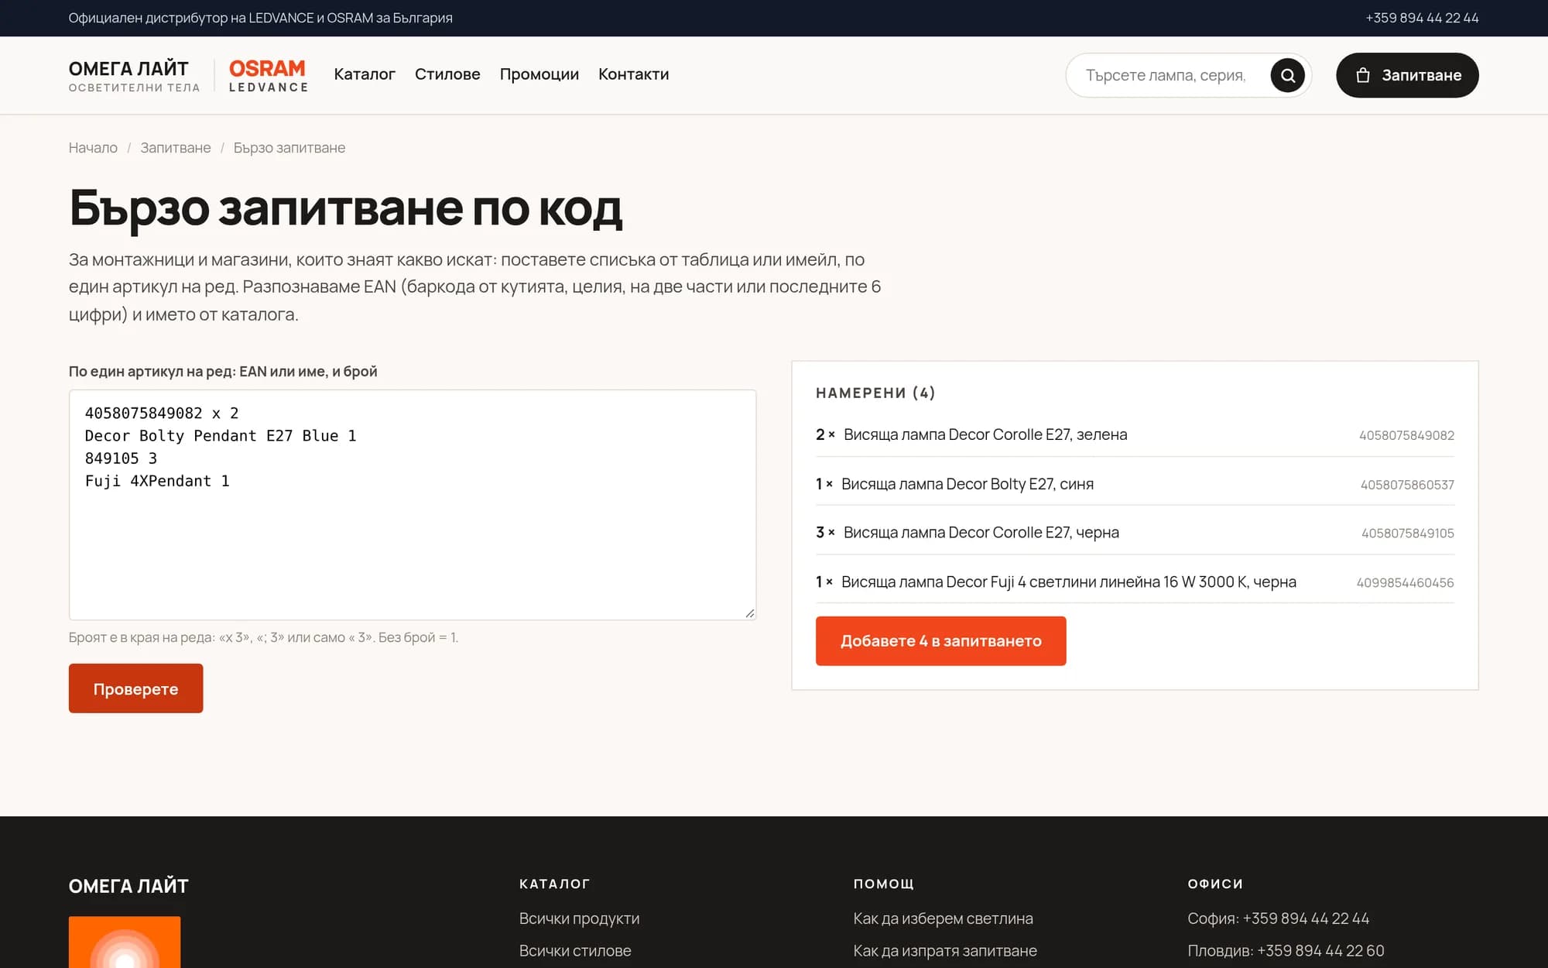The width and height of the screenshot is (1548, 968).
Task: Click EAN code 4058075860537
Action: tap(1407, 485)
